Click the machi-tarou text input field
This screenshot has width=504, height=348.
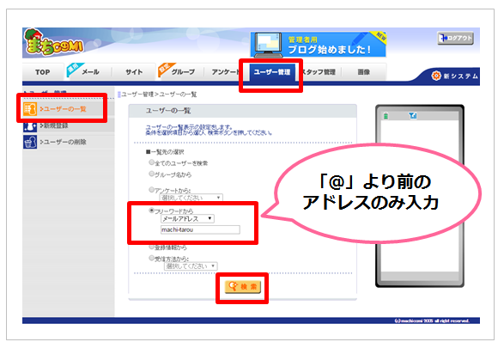click(x=200, y=229)
